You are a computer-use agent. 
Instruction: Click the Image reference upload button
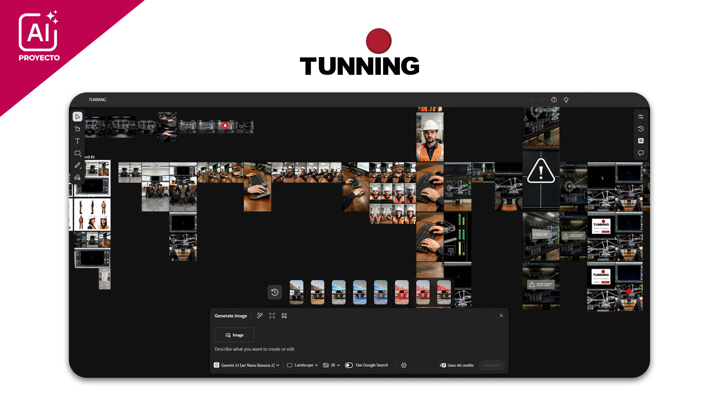click(234, 335)
